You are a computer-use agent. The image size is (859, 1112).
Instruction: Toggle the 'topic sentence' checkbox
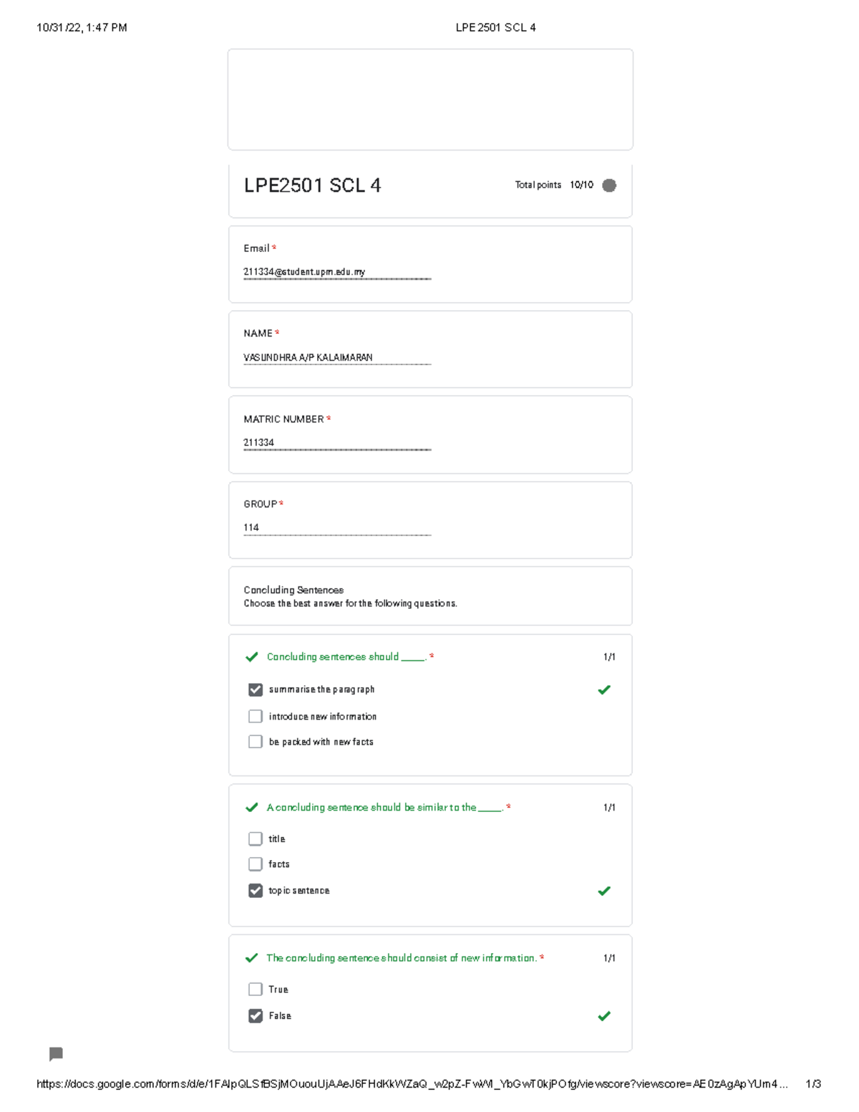pyautogui.click(x=256, y=891)
